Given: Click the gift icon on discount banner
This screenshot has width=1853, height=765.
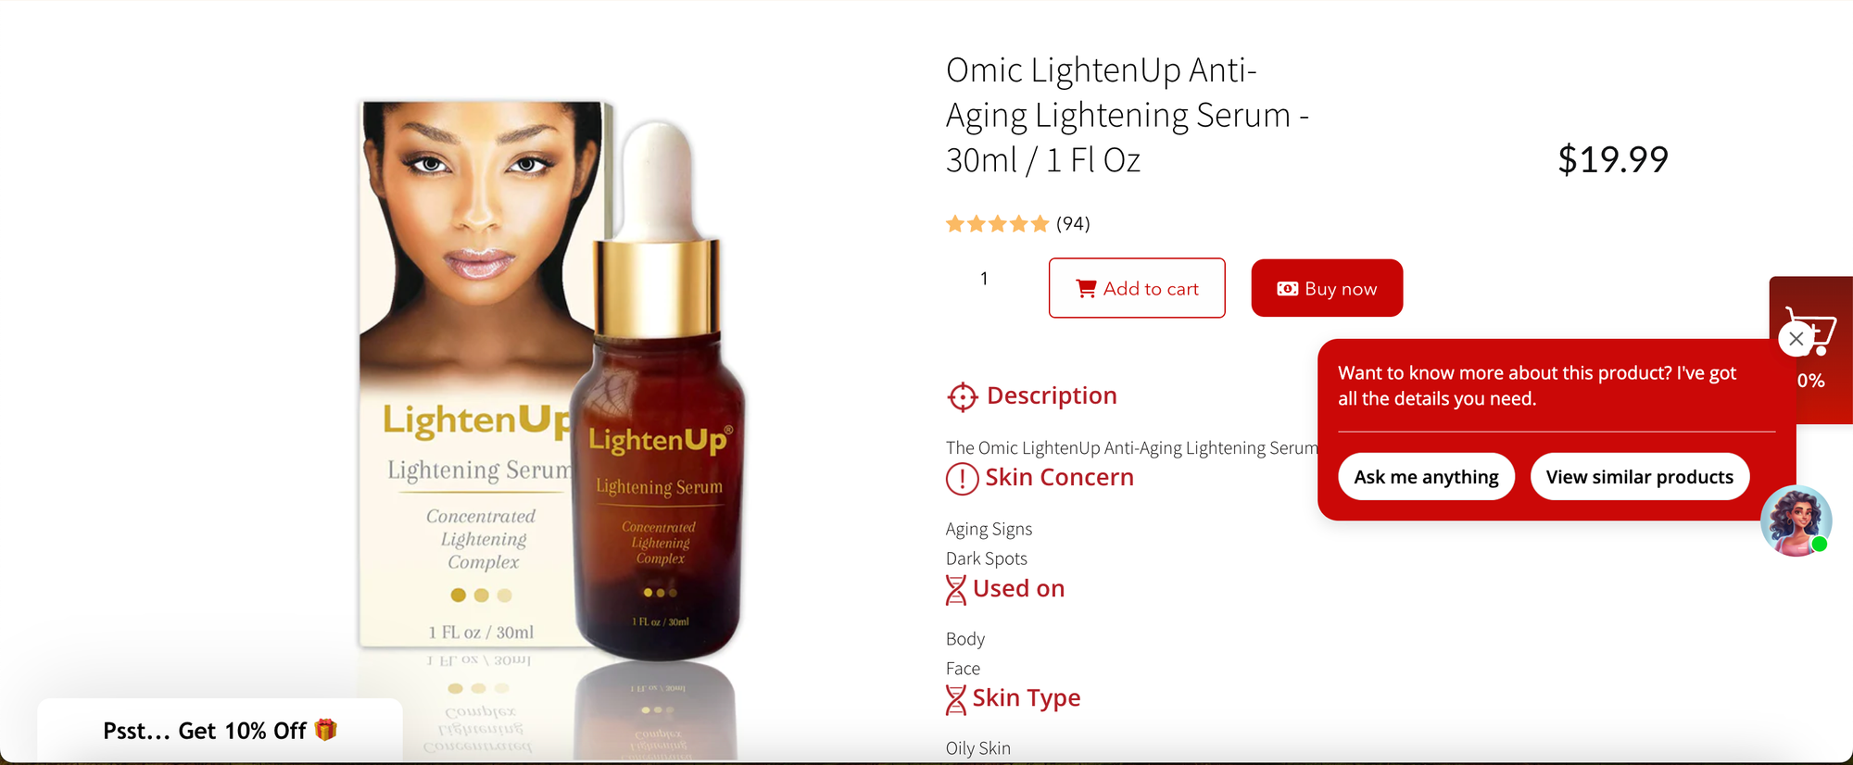Looking at the screenshot, I should pos(325,730).
